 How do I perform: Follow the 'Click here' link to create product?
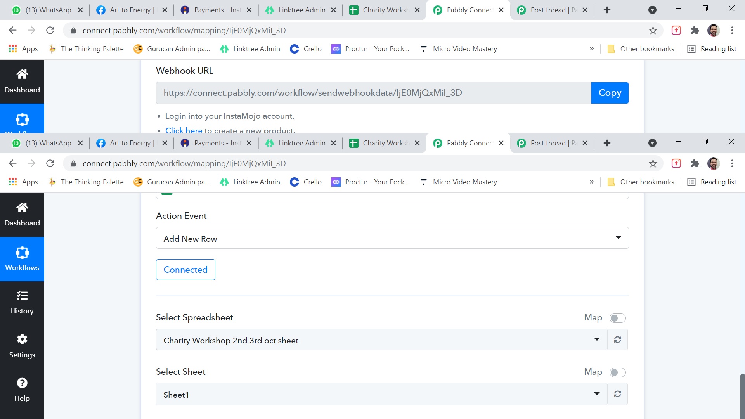(x=184, y=130)
